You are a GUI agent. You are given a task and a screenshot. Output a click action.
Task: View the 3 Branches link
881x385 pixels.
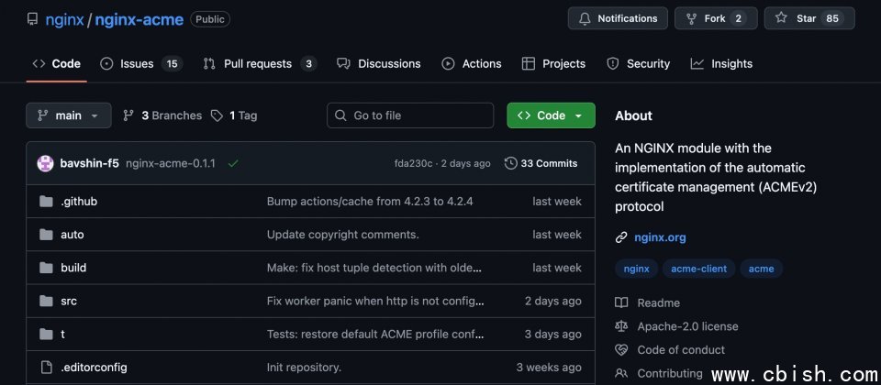(162, 115)
